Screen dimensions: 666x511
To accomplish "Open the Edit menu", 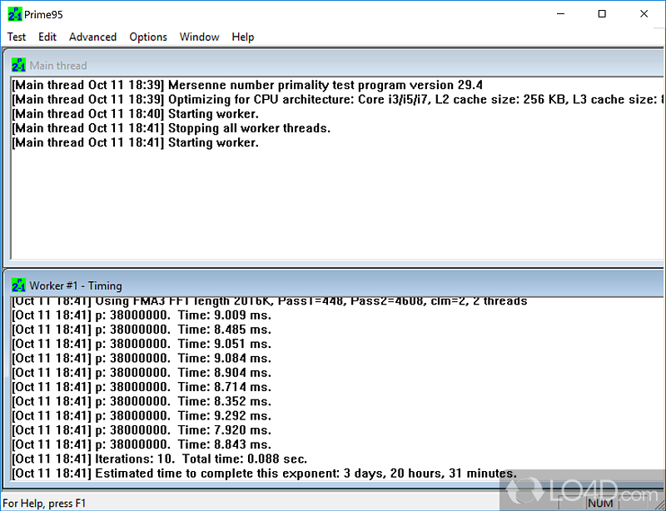I will [47, 37].
